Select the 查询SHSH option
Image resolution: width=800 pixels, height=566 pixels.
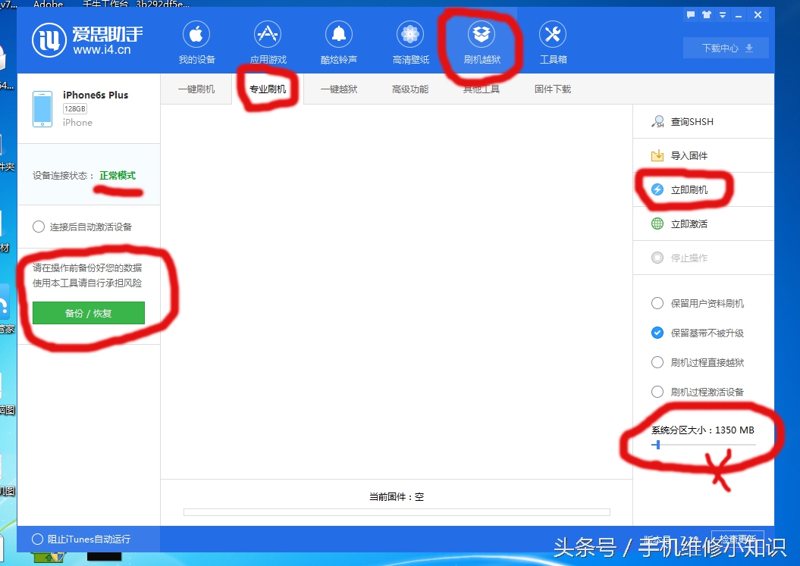click(x=693, y=120)
